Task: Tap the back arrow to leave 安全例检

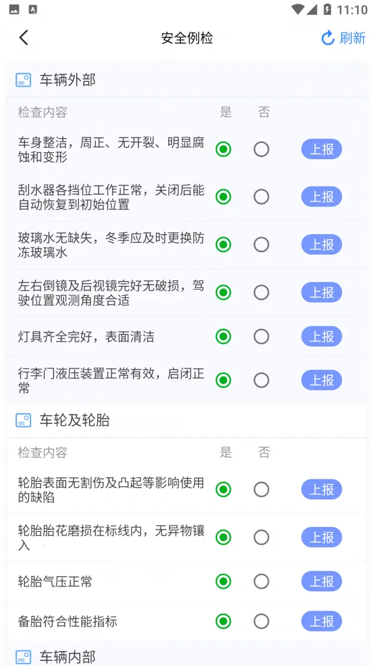Action: coord(23,37)
